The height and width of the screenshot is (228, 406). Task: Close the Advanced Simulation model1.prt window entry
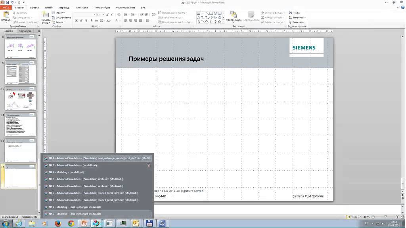[149, 165]
